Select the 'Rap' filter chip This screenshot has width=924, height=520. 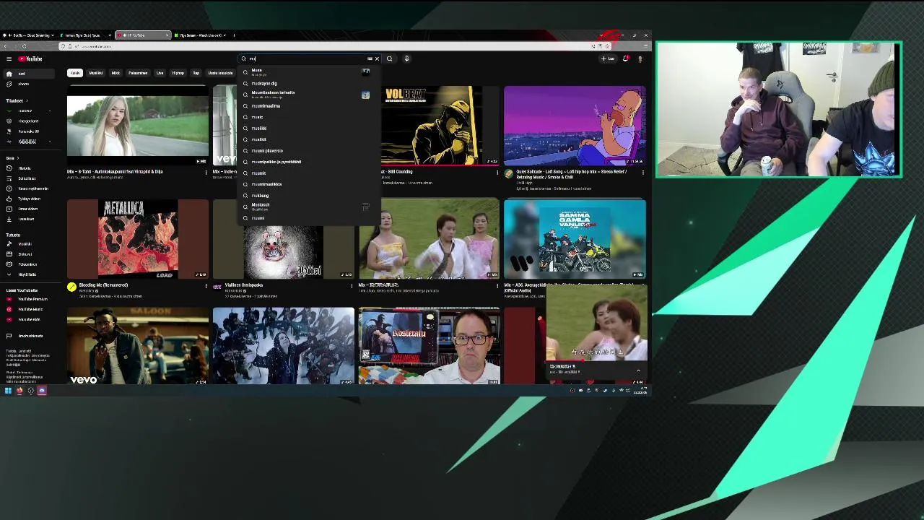click(x=196, y=73)
